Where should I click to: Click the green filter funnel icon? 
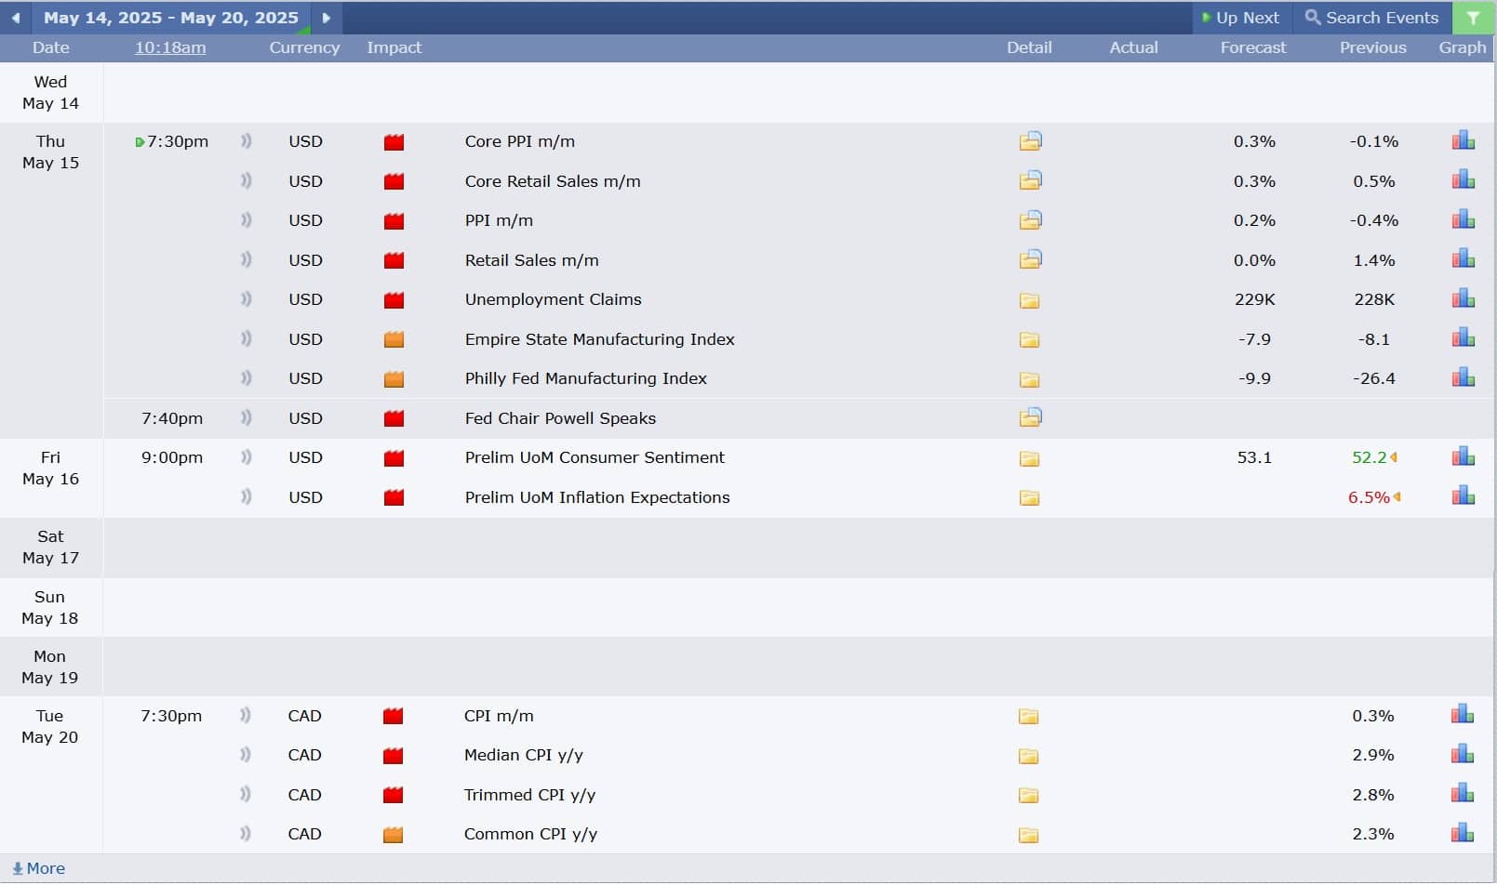pos(1473,18)
